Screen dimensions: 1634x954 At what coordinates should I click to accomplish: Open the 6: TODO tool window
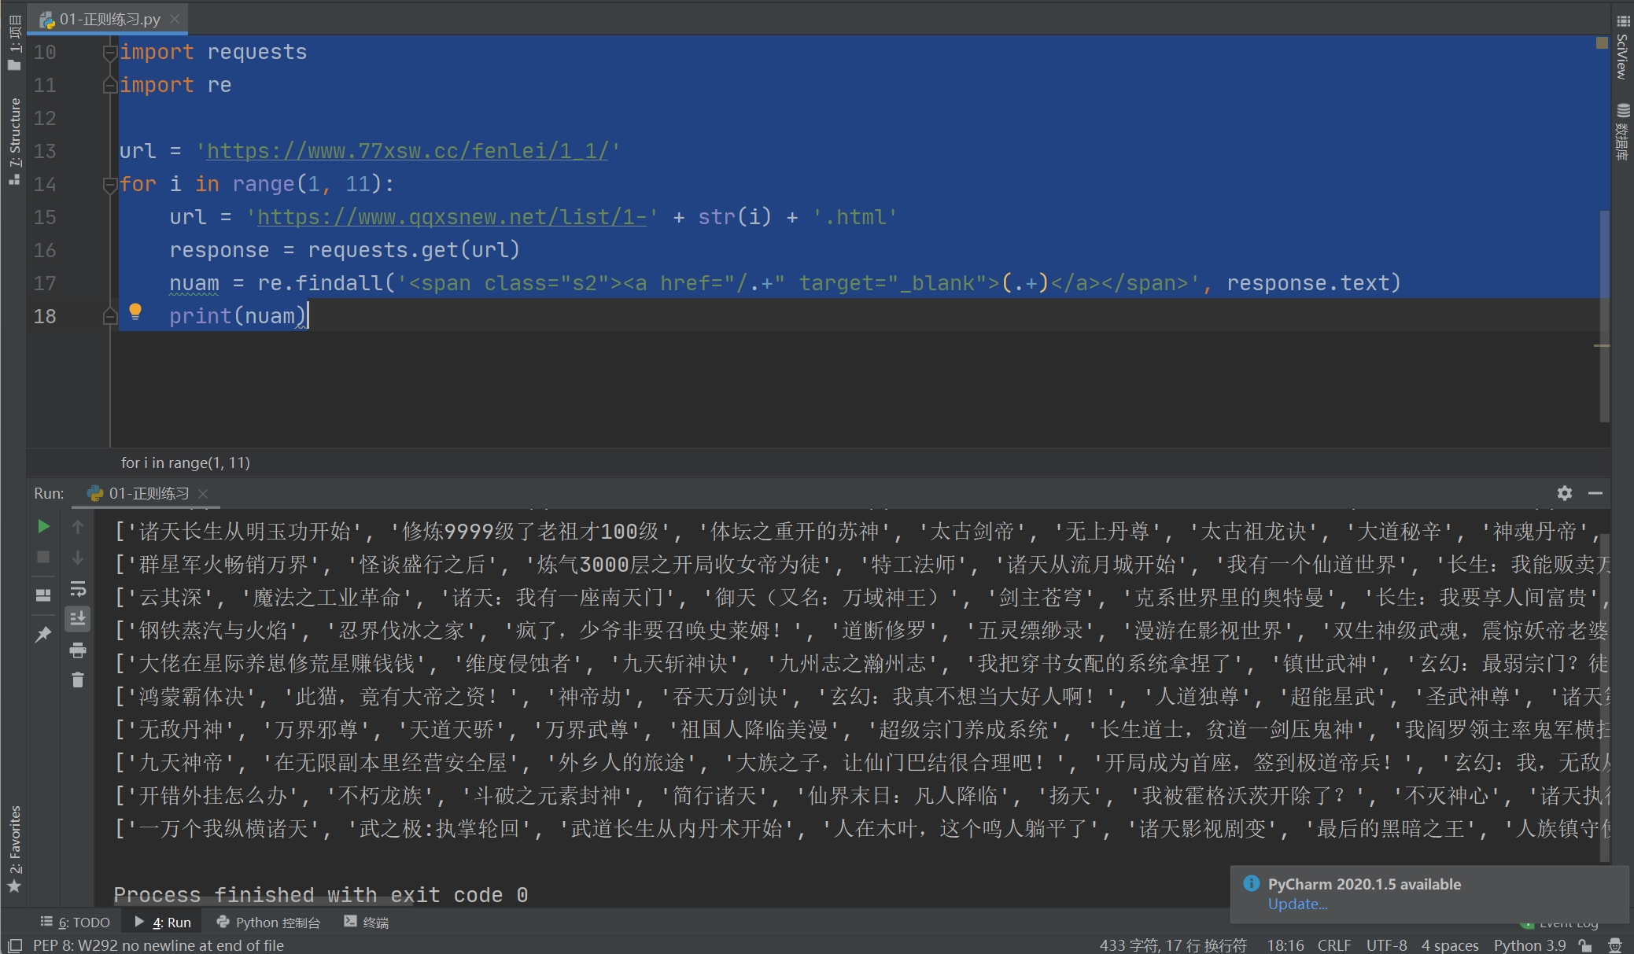click(76, 922)
